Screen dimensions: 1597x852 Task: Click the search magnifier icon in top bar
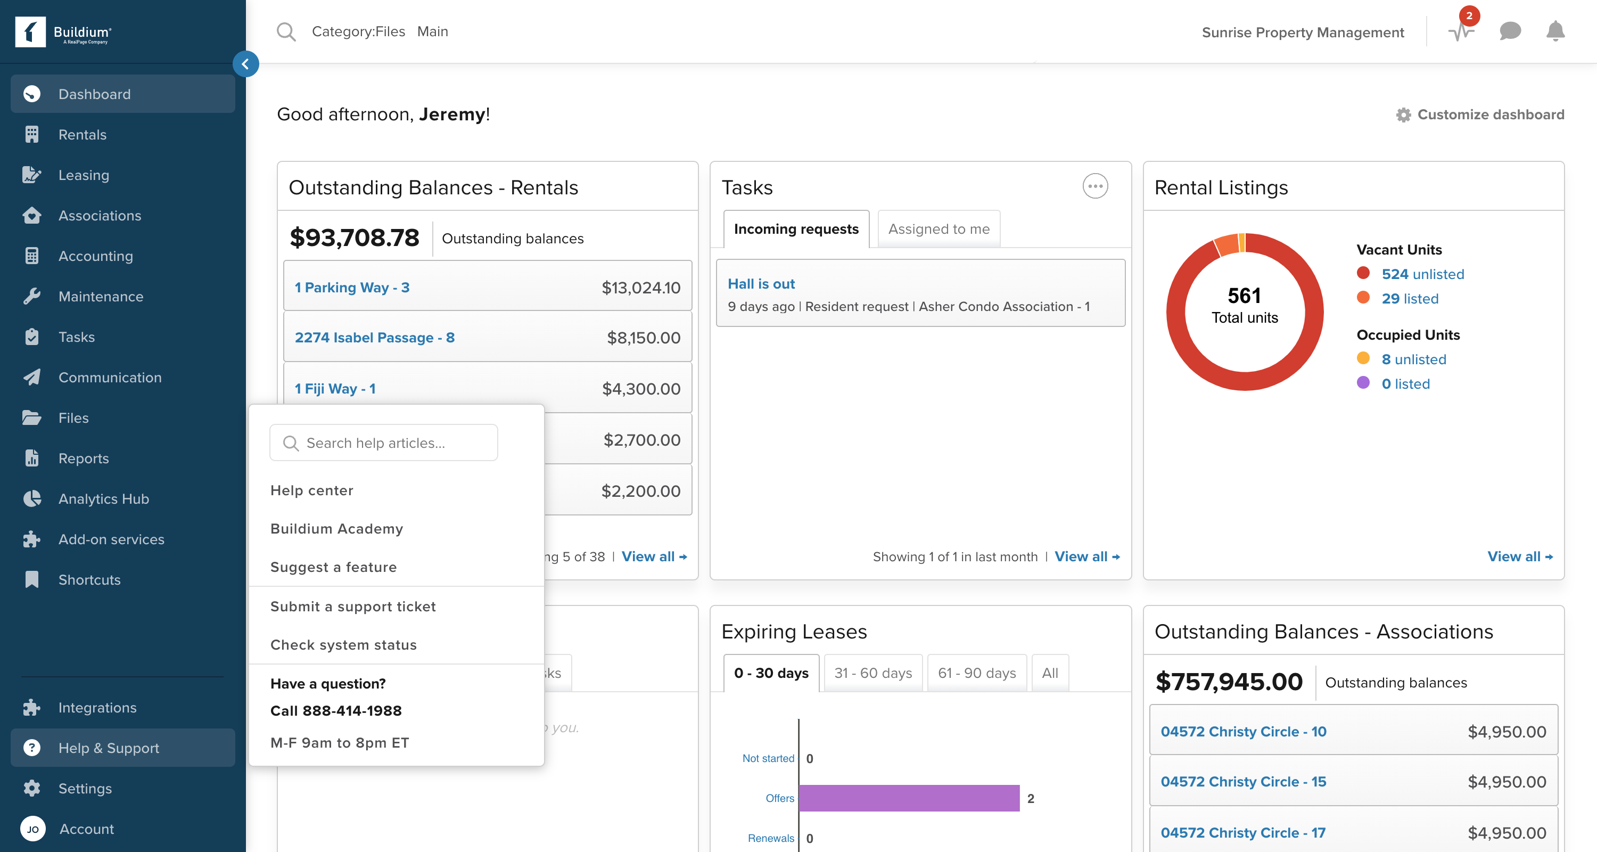click(x=286, y=31)
